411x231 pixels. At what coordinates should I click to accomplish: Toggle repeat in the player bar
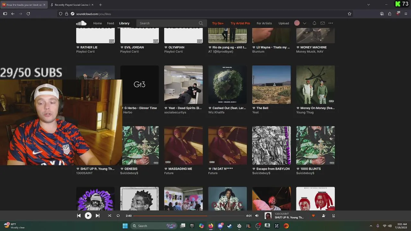coord(118,216)
